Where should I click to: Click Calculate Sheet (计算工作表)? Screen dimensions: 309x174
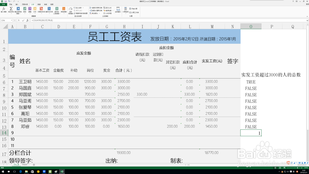pos(134,12)
